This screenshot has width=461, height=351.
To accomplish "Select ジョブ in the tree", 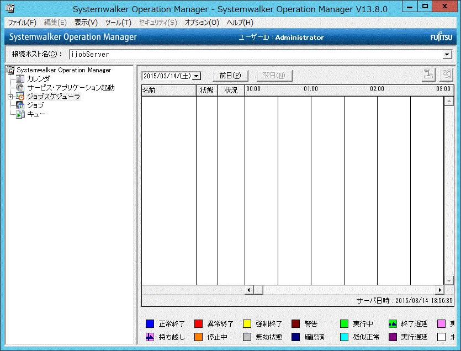I will point(35,105).
